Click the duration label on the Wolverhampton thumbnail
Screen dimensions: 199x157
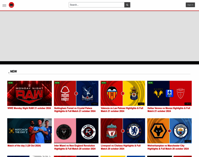[188, 141]
